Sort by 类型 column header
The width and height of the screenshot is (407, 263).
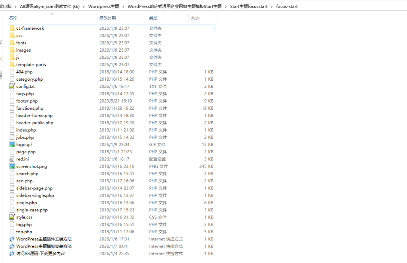coord(153,18)
